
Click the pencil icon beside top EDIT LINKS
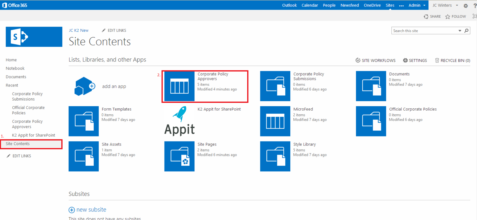point(103,30)
